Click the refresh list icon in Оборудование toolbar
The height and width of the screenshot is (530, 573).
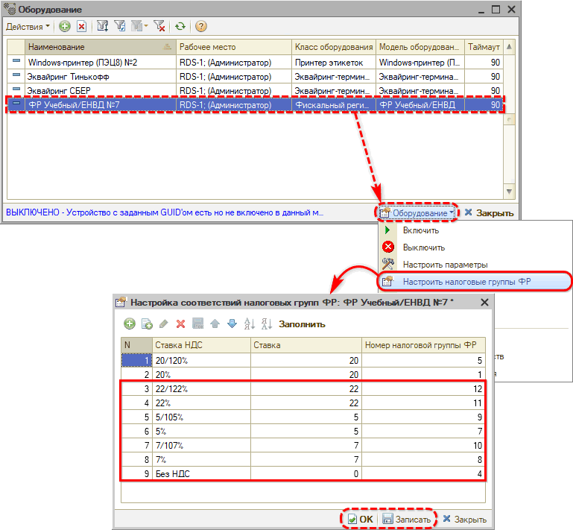180,26
